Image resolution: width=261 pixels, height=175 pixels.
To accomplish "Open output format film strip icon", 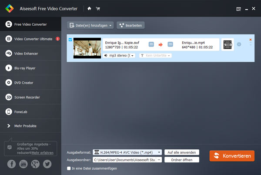I will coord(228,45).
